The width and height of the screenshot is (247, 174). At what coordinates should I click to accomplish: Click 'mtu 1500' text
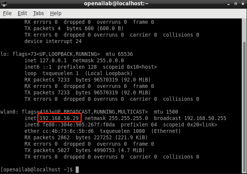click(166, 112)
